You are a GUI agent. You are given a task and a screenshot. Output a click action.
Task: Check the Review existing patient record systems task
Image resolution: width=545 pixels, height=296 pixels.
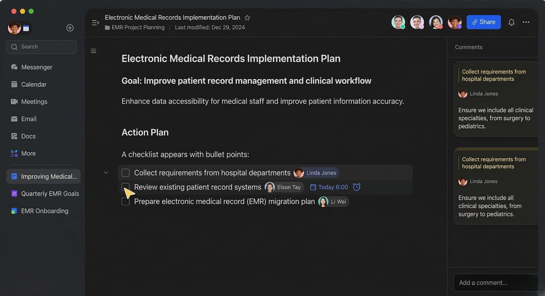click(x=126, y=187)
